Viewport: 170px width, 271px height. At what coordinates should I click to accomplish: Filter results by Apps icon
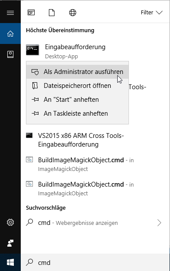point(31,13)
